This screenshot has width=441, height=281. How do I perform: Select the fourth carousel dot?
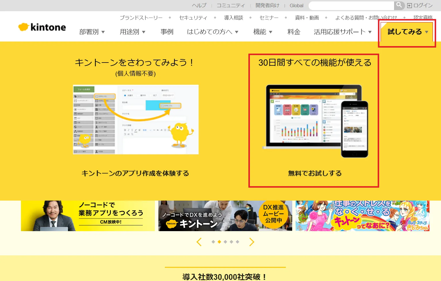[231, 242]
